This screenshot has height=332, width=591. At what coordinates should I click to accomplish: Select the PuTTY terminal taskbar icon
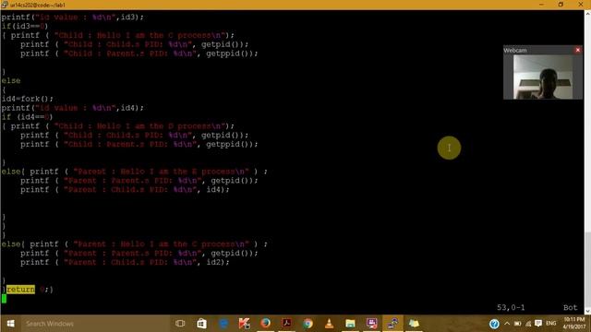click(392, 324)
